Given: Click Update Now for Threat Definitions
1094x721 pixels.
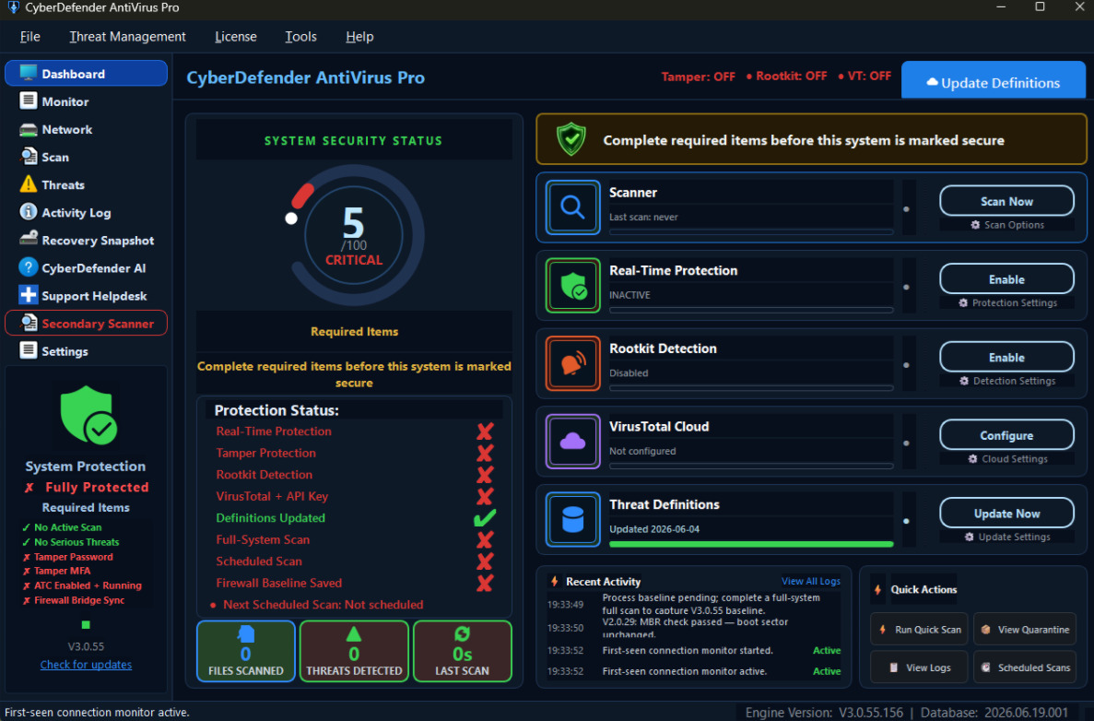Looking at the screenshot, I should [x=1006, y=513].
